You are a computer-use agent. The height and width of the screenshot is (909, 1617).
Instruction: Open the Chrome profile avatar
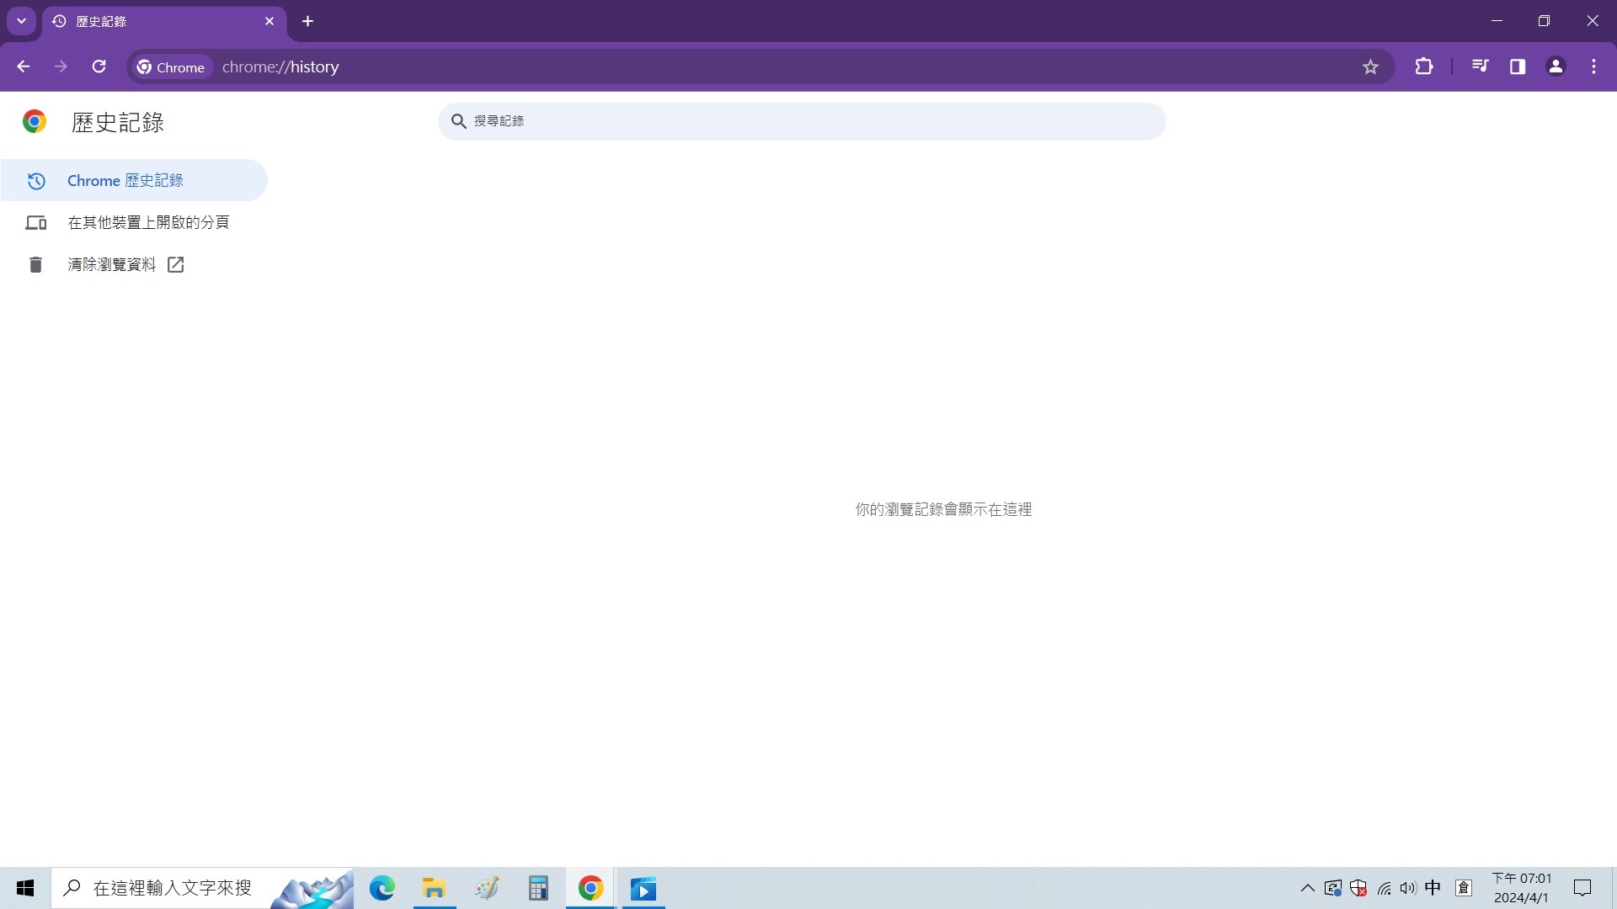click(x=1556, y=66)
